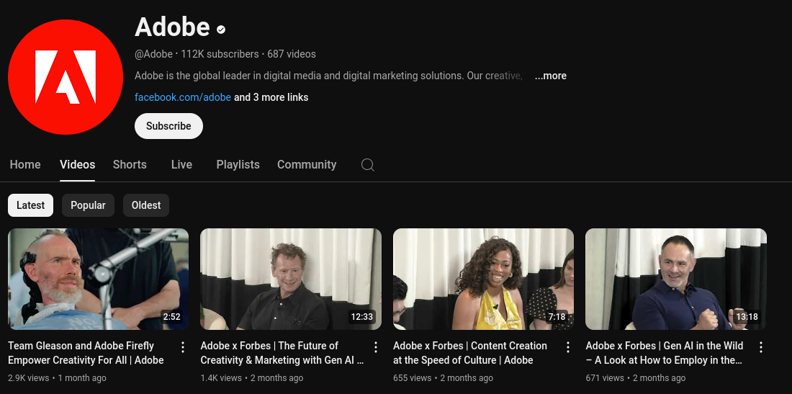Click the Adobe channel logo avatar
The image size is (792, 394).
point(65,77)
